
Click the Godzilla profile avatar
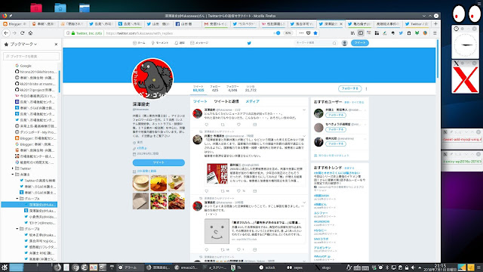tap(152, 79)
